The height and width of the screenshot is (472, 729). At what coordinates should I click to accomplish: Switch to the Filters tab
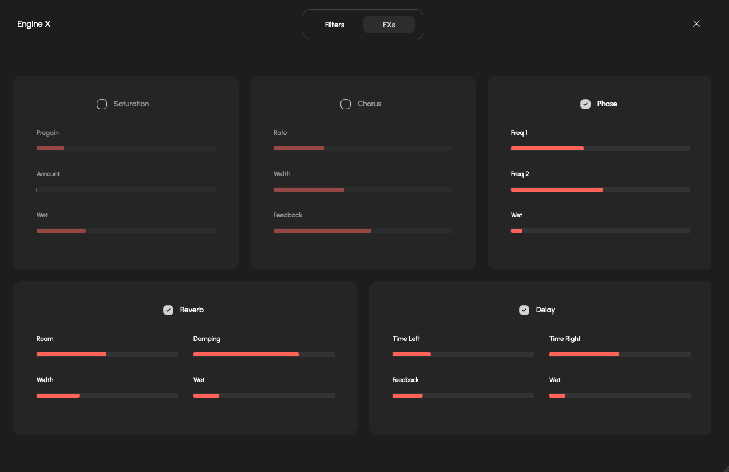(334, 25)
